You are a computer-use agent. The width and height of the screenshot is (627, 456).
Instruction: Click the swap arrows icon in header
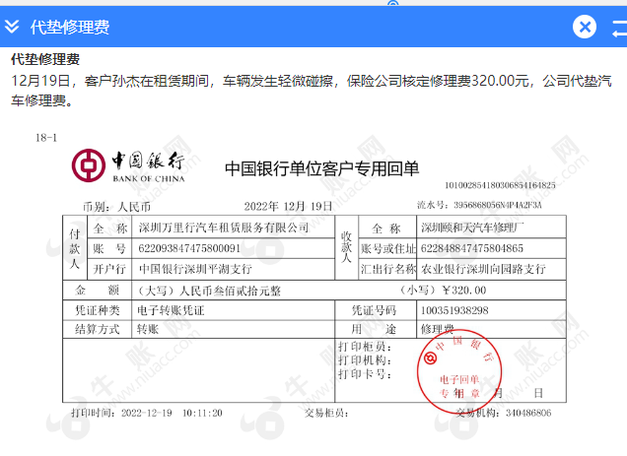(619, 29)
